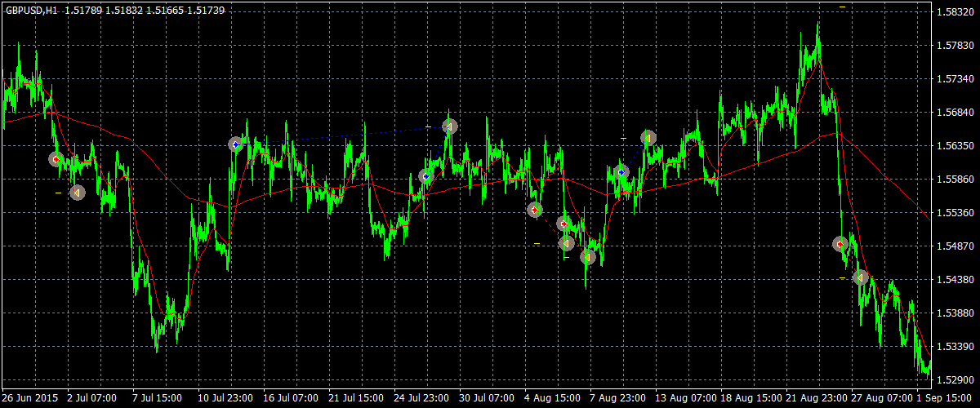The image size is (980, 408).
Task: Click the red sell marker from early July
Action: [56, 159]
